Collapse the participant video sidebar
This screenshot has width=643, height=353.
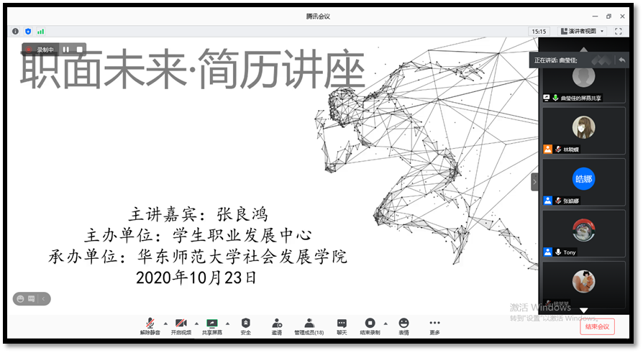click(534, 181)
